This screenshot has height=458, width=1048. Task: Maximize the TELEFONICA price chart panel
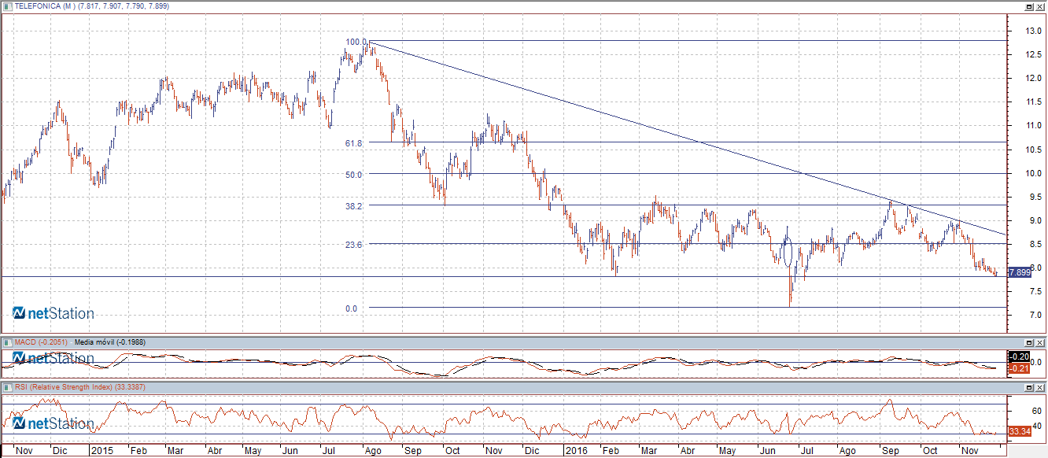coord(1029,6)
